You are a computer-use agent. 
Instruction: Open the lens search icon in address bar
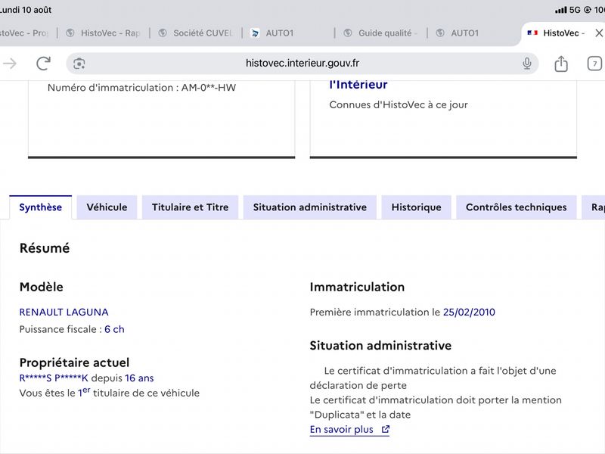[x=79, y=64]
